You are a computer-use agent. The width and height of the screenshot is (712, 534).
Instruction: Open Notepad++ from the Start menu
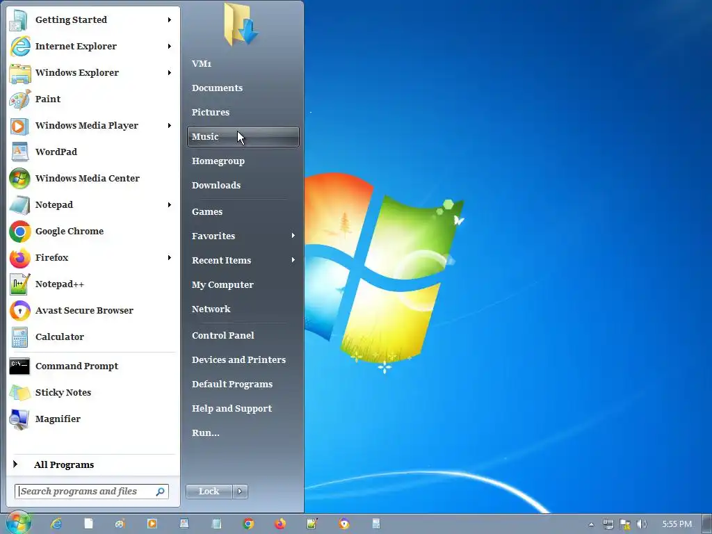tap(93, 284)
